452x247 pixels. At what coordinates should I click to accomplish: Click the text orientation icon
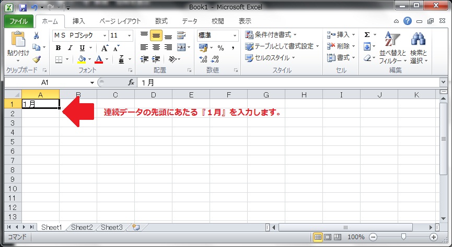[172, 59]
